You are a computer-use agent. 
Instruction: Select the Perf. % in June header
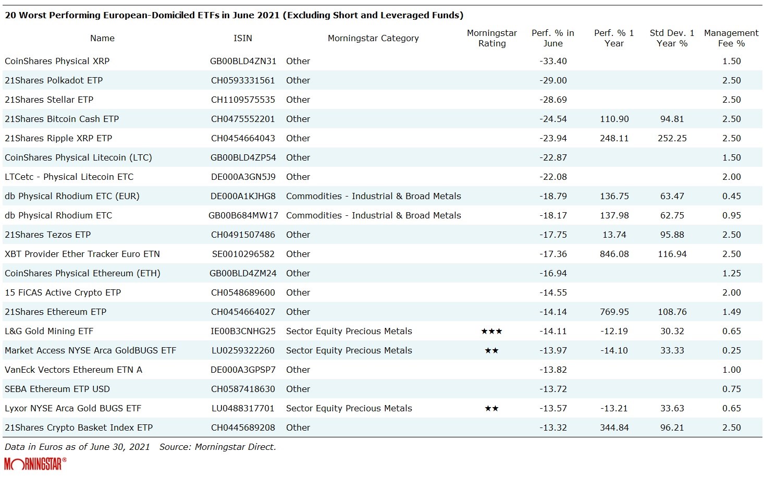tap(552, 38)
